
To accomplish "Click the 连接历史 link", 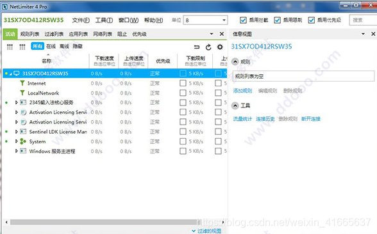I will coord(265,119).
